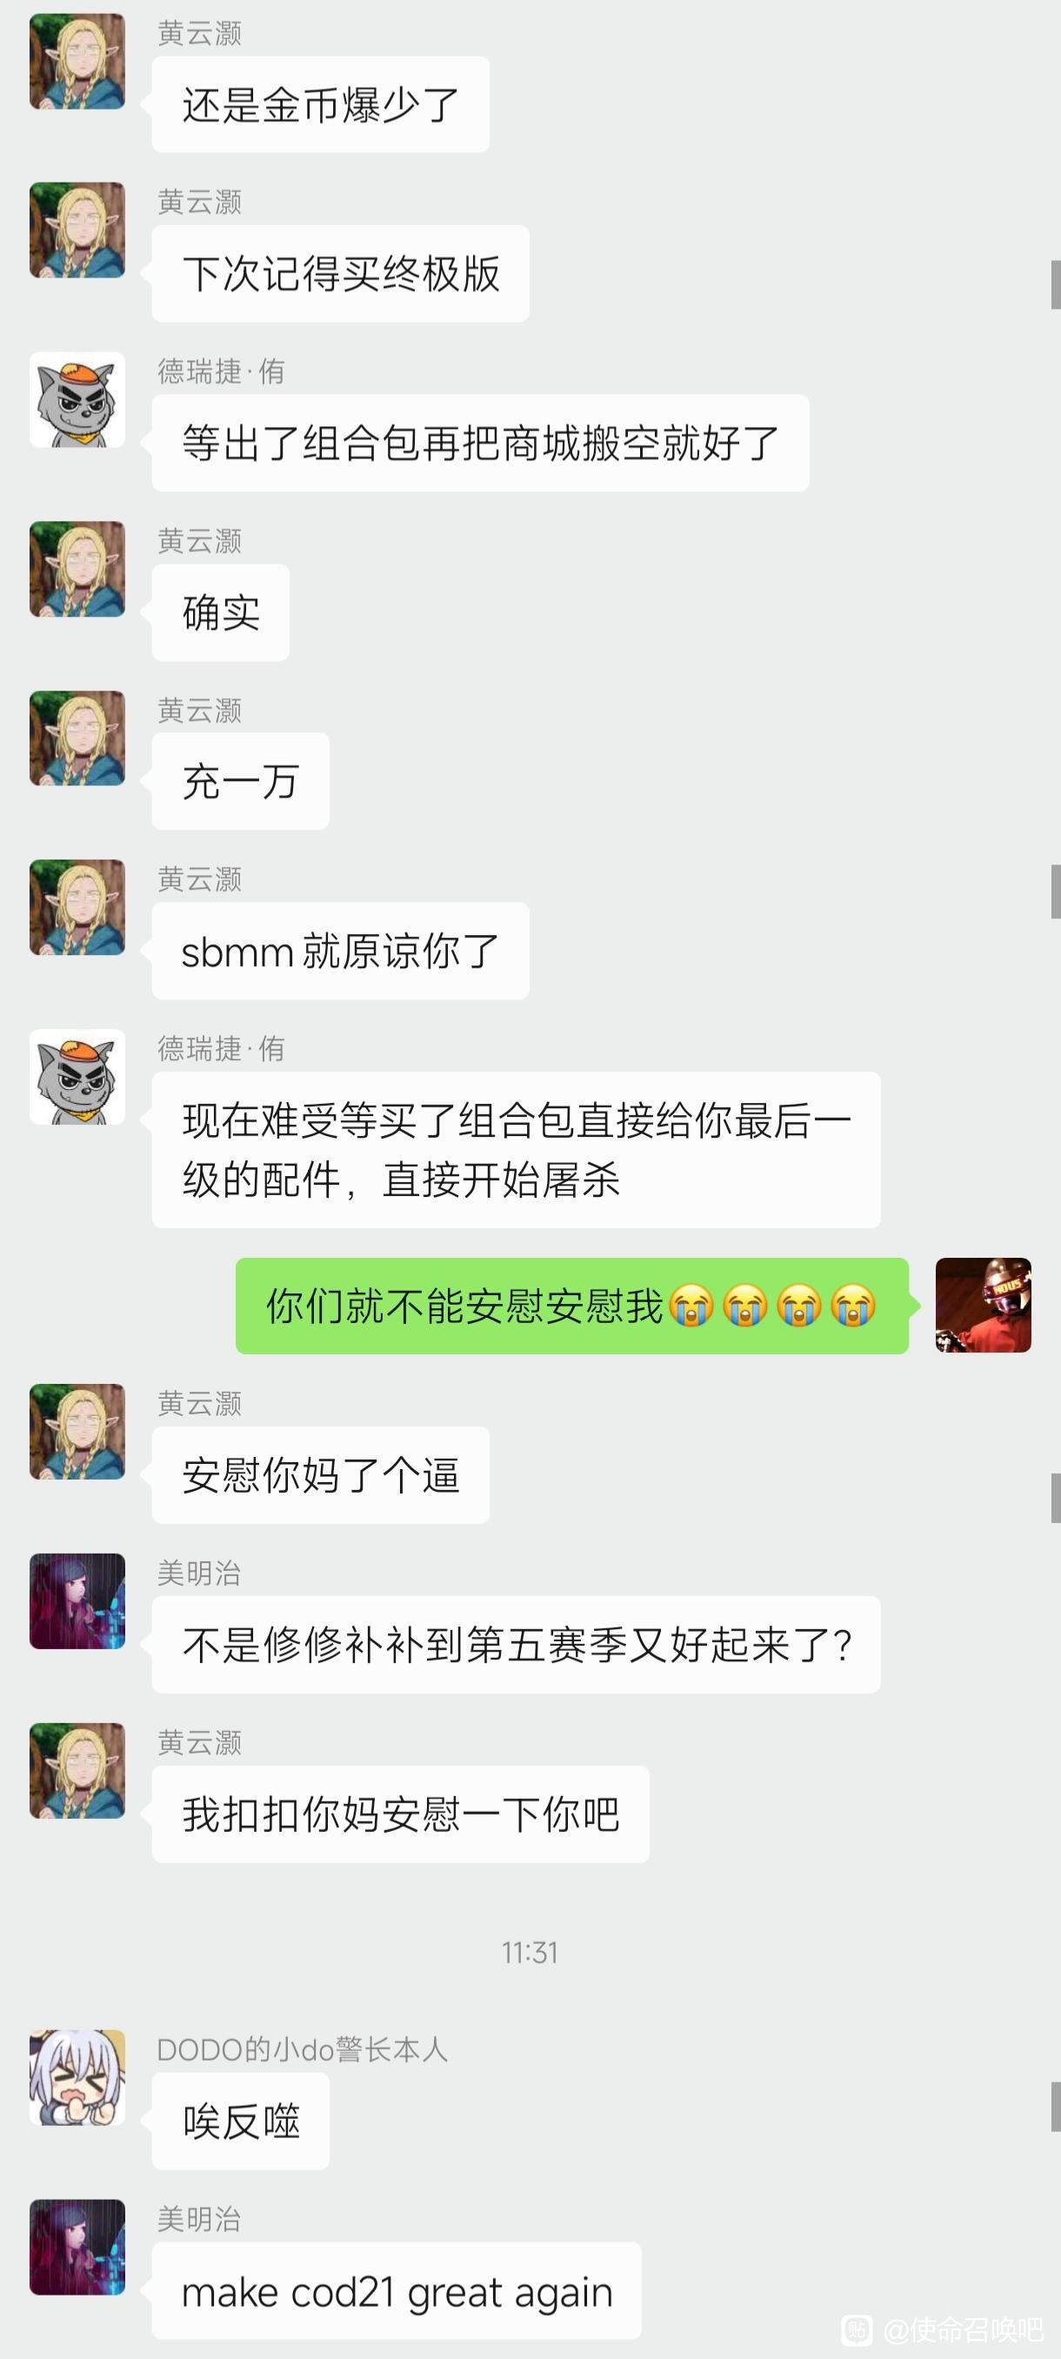Tap DODO的小do警长本人's avatar
The width and height of the screenshot is (1061, 2359).
click(x=77, y=2077)
